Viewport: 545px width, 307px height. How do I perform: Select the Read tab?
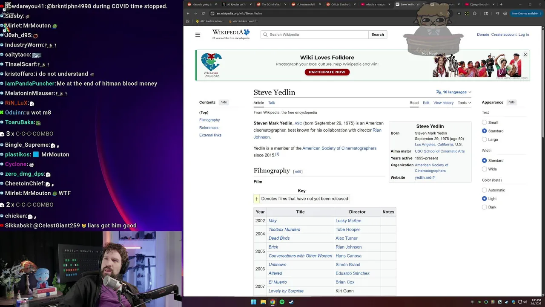tap(414, 103)
